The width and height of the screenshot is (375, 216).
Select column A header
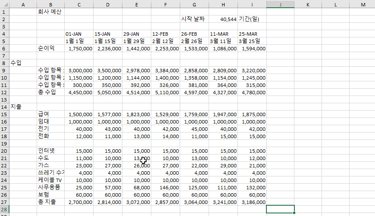coord(23,5)
